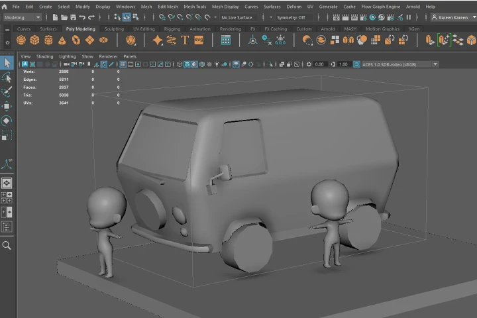Click the exposure value field showing 0.00
Screen dimensions: 477x318
(319, 64)
